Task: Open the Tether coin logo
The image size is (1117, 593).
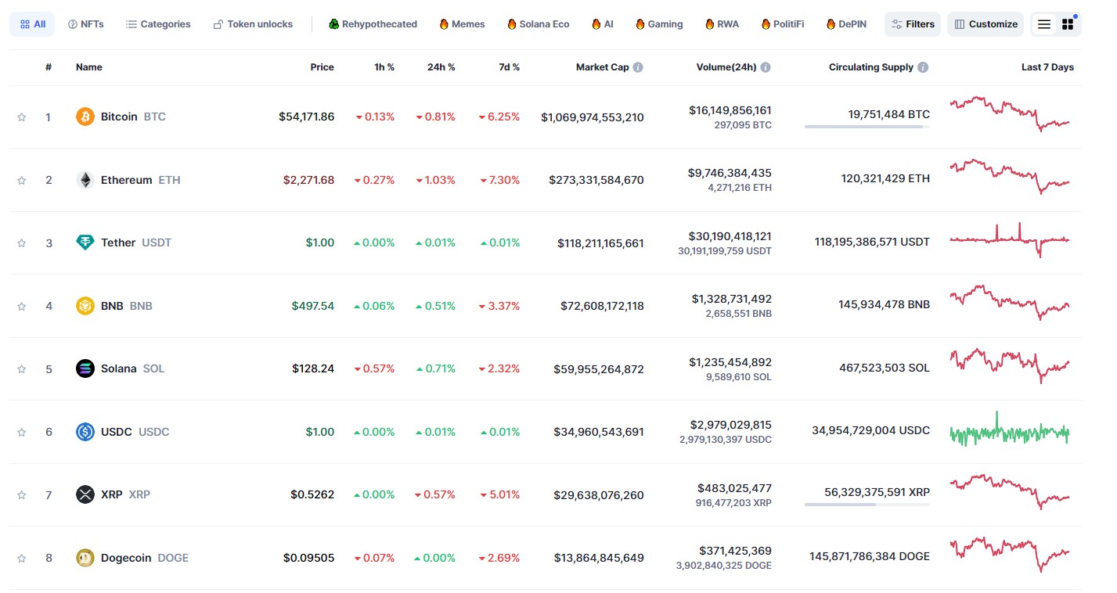Action: (x=85, y=243)
